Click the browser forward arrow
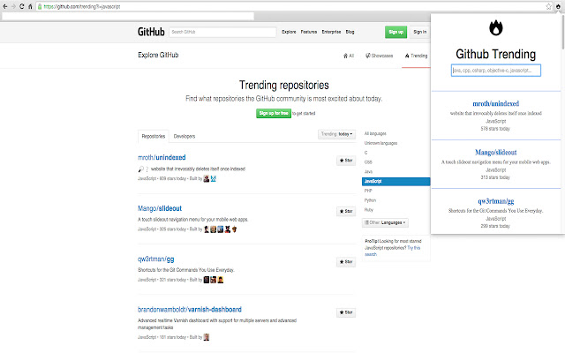 [x=13, y=6]
